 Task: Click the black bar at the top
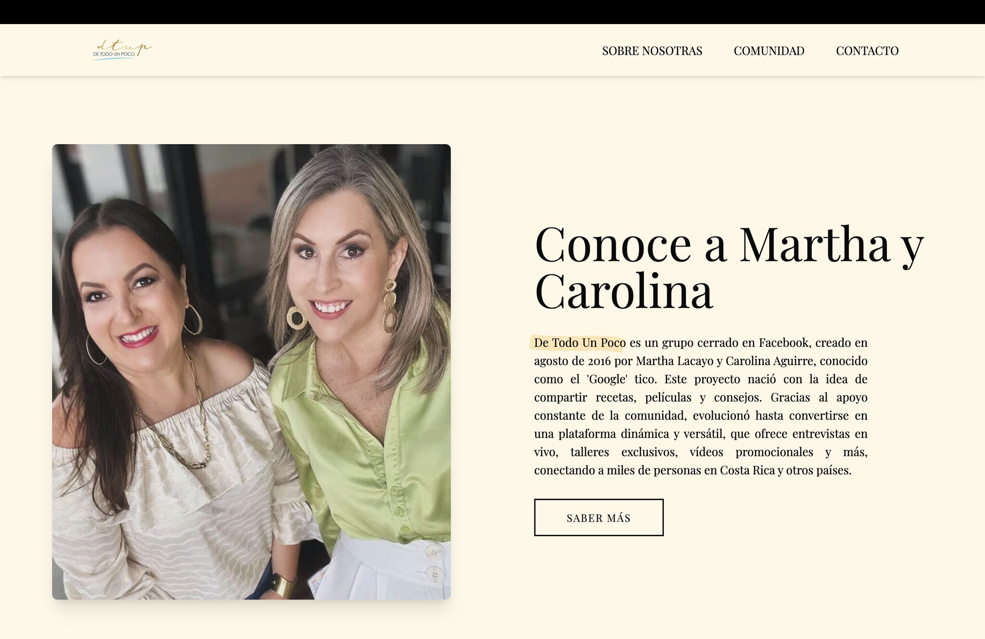492,12
